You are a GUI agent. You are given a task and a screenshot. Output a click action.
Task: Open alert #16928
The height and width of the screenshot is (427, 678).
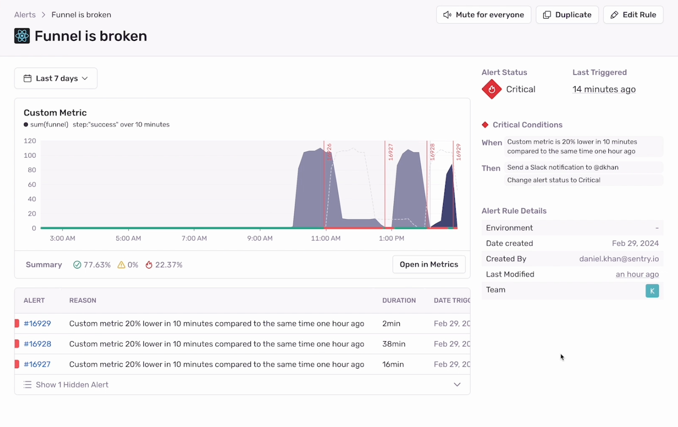coord(37,344)
